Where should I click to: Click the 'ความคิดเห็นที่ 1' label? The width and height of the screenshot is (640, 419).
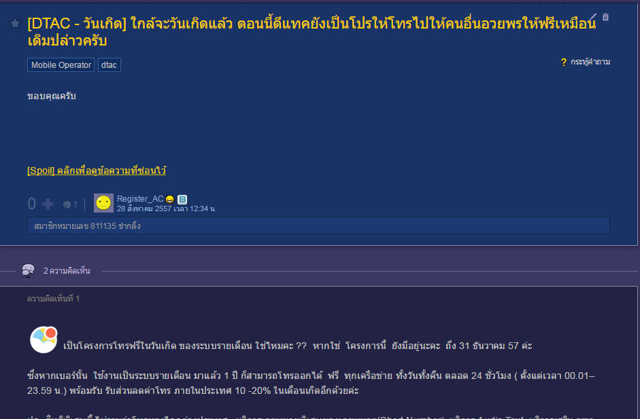pyautogui.click(x=54, y=299)
